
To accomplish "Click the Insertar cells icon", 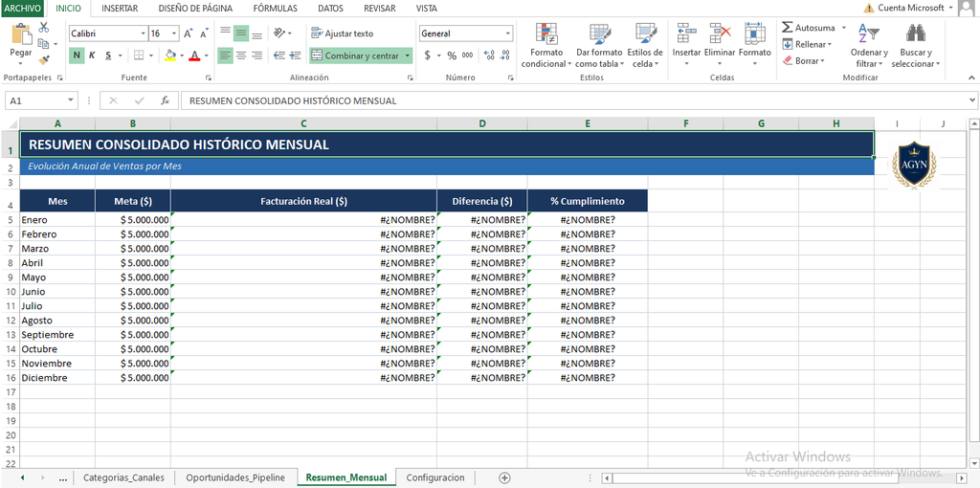I will 686,33.
